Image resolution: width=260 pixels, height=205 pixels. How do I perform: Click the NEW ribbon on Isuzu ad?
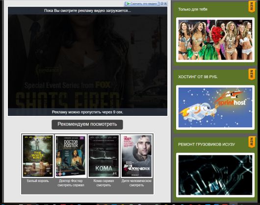(x=252, y=142)
